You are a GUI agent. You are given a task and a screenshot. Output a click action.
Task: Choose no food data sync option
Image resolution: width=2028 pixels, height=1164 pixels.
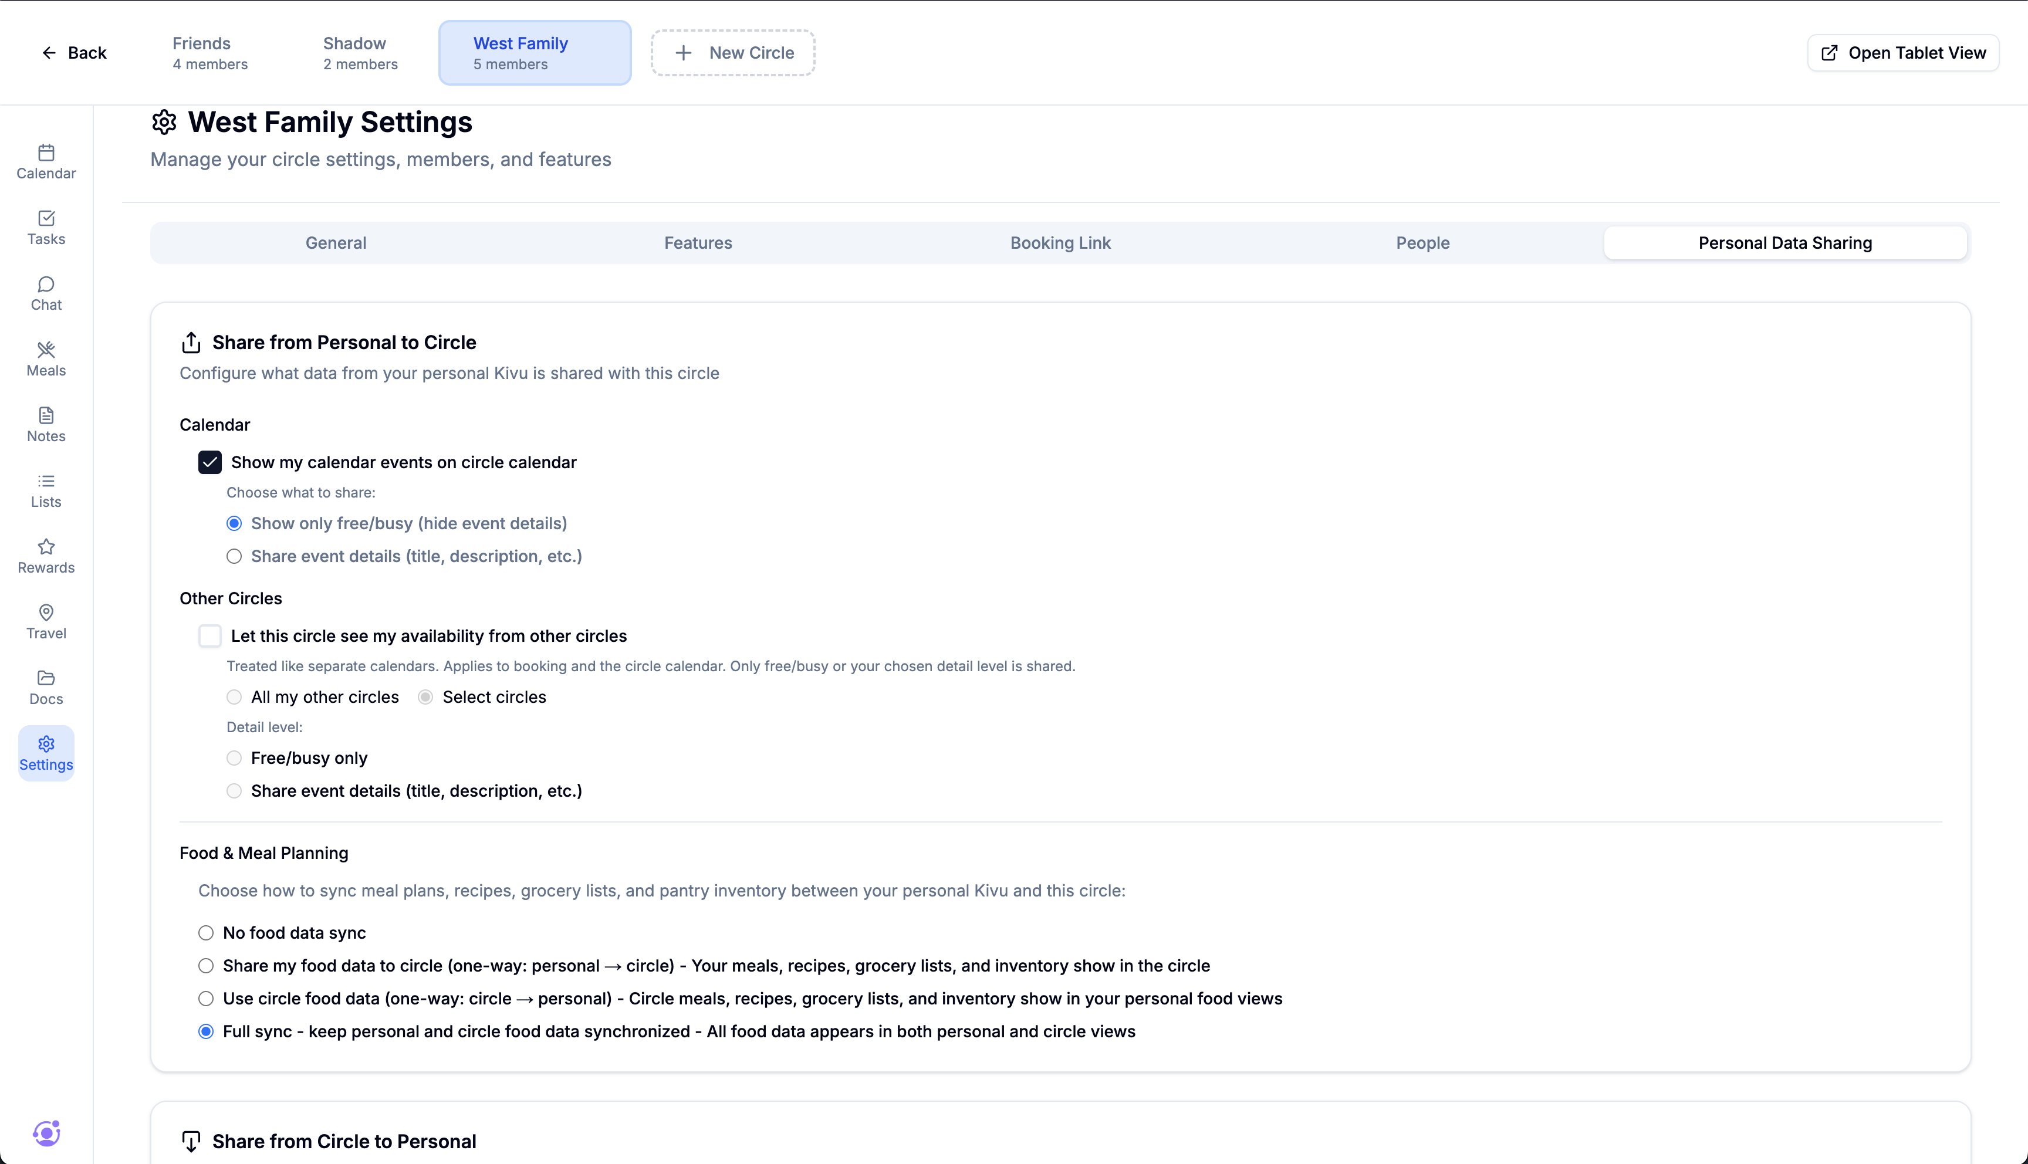click(x=205, y=932)
